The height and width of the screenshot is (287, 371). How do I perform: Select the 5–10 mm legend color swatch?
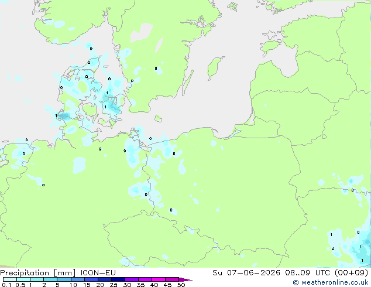pyautogui.click(x=64, y=279)
